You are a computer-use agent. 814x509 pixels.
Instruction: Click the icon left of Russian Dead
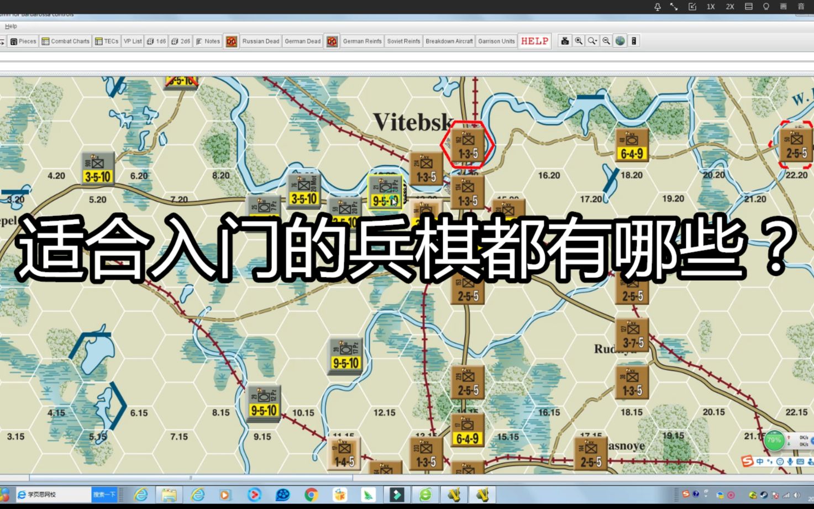tap(231, 41)
